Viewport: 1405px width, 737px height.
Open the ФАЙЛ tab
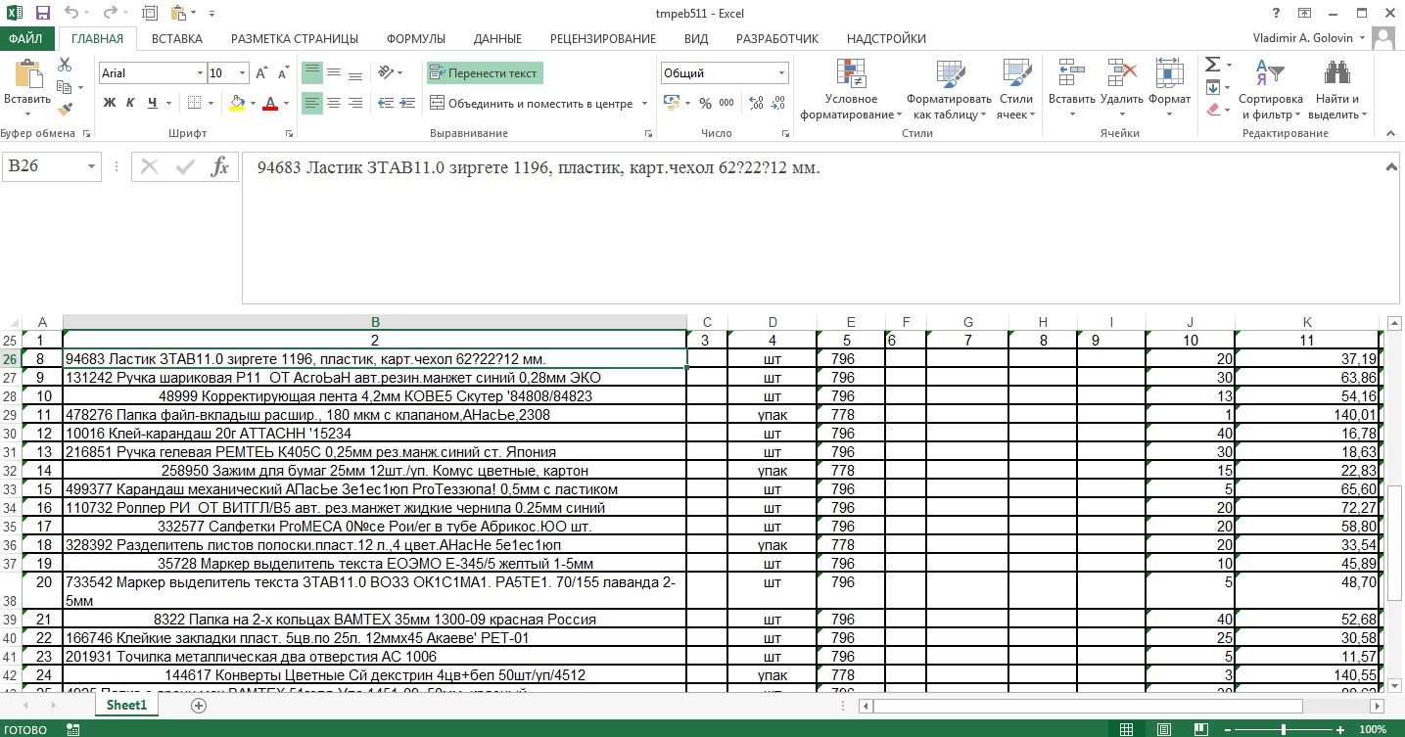pos(25,39)
